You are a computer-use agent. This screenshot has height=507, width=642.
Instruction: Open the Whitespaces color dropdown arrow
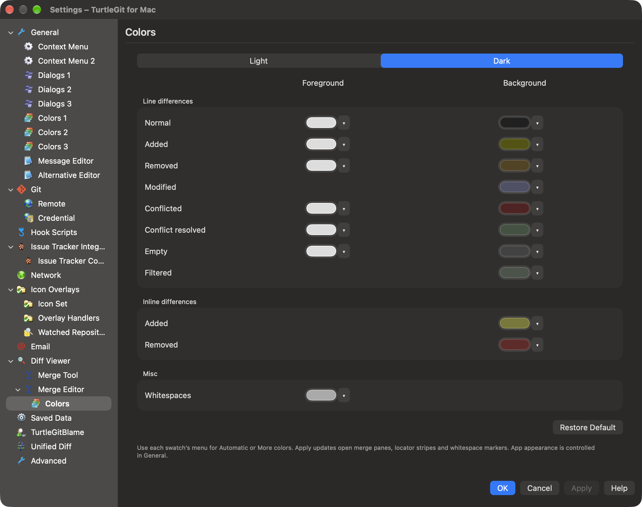click(x=344, y=395)
